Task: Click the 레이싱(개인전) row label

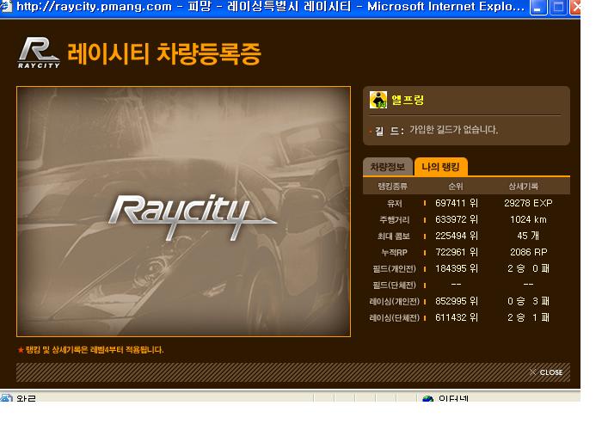Action: (394, 301)
